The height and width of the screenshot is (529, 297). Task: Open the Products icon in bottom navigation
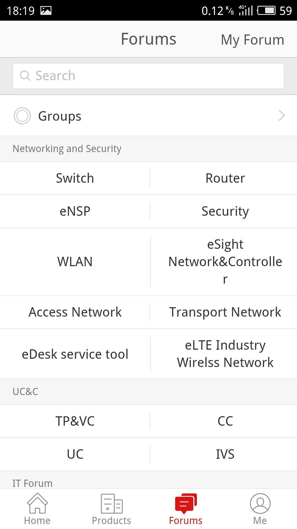pyautogui.click(x=111, y=504)
